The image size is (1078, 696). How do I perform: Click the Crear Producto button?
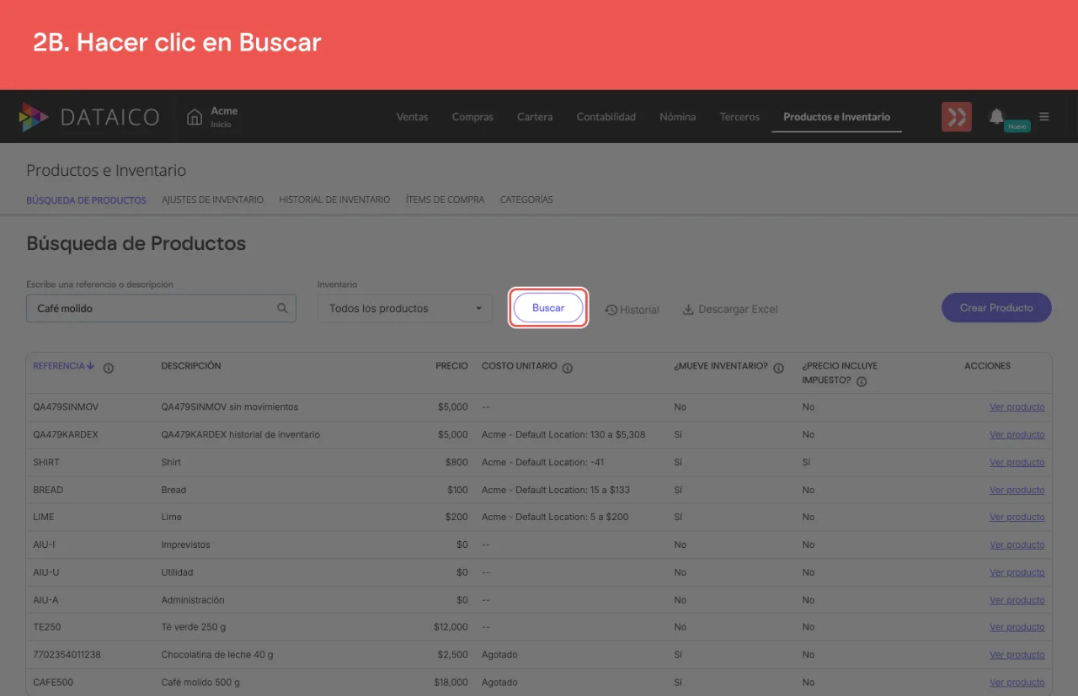coord(996,308)
